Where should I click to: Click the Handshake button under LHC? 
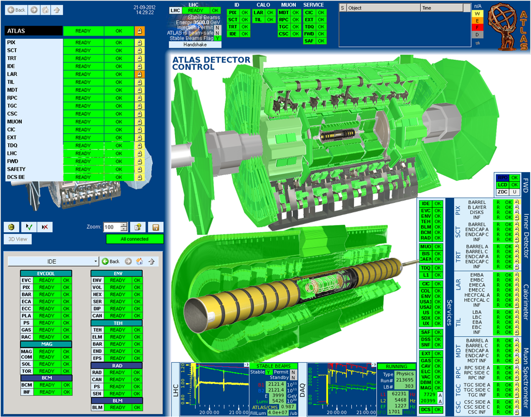[195, 45]
